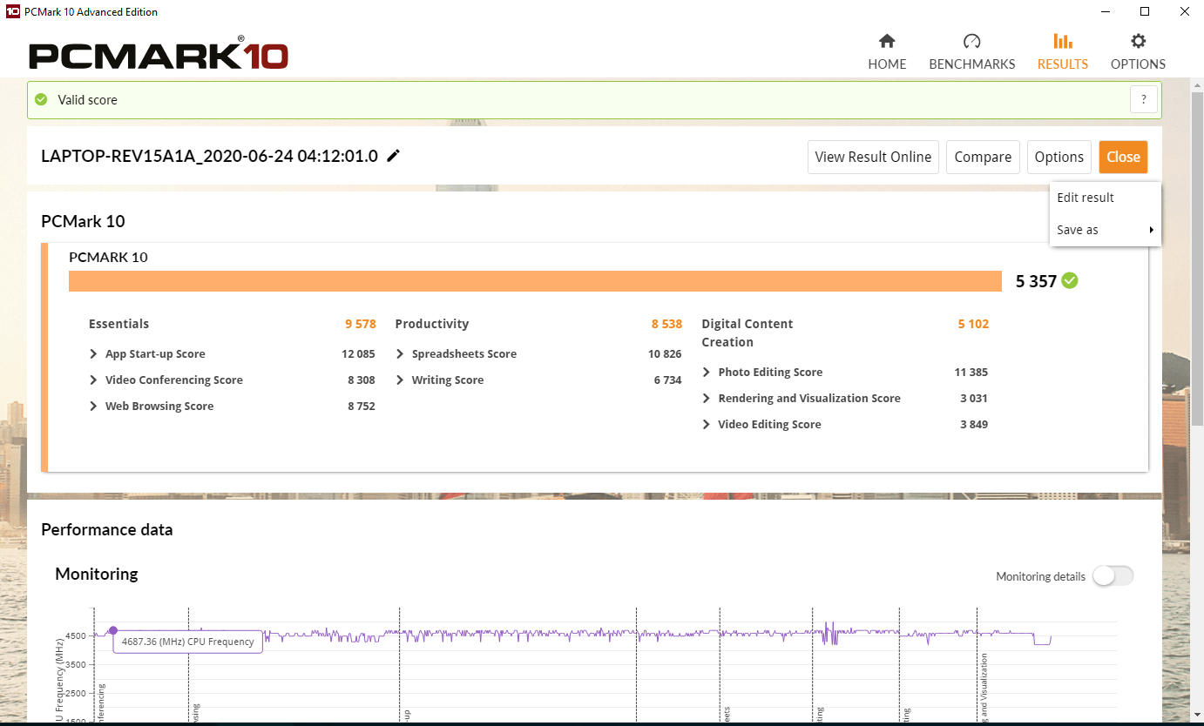The width and height of the screenshot is (1204, 726).
Task: Click the View Result Online button
Action: (873, 157)
